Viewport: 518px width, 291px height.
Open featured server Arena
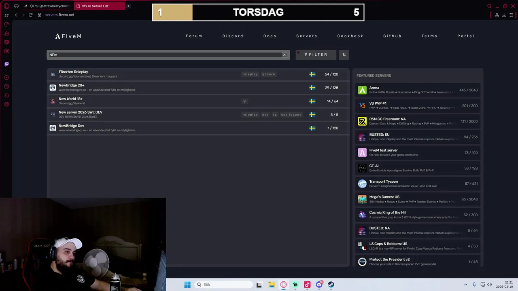click(418, 90)
